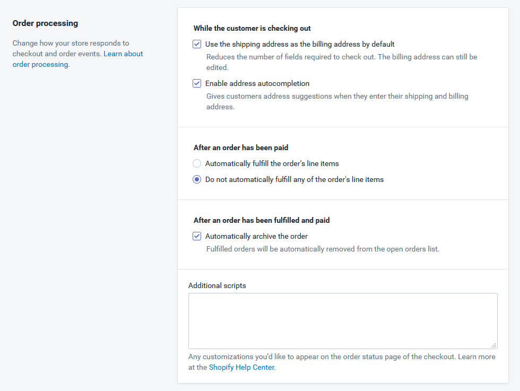Click the Use the shipping address label text
Image resolution: width=520 pixels, height=391 pixels.
pos(300,45)
